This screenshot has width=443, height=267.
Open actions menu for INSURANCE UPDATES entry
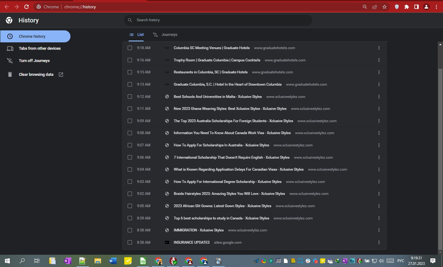coord(379,242)
